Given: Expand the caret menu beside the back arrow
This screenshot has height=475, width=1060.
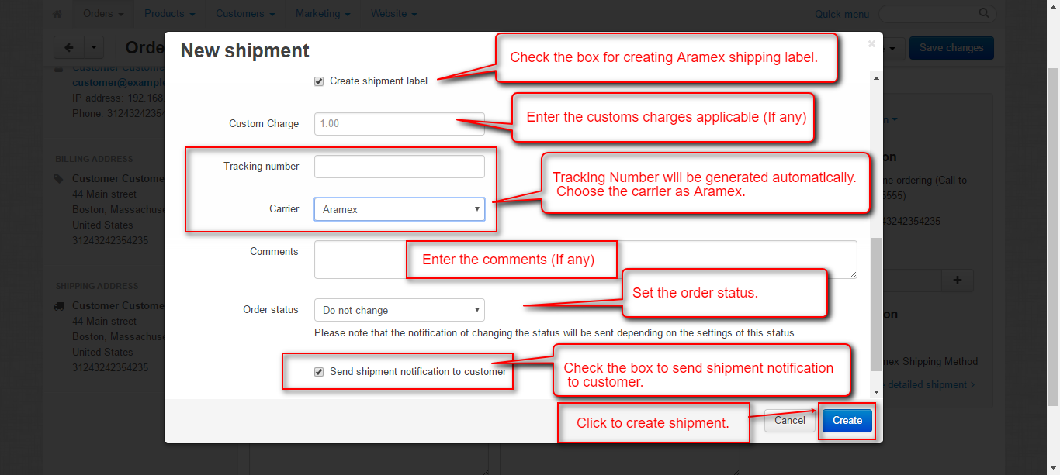Looking at the screenshot, I should pyautogui.click(x=93, y=48).
